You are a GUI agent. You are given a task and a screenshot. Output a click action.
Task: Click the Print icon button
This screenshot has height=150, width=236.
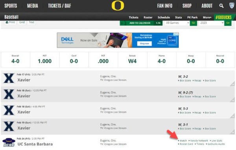10,22
